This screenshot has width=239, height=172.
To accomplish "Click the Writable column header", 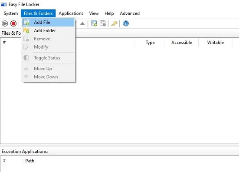I will click(x=216, y=43).
